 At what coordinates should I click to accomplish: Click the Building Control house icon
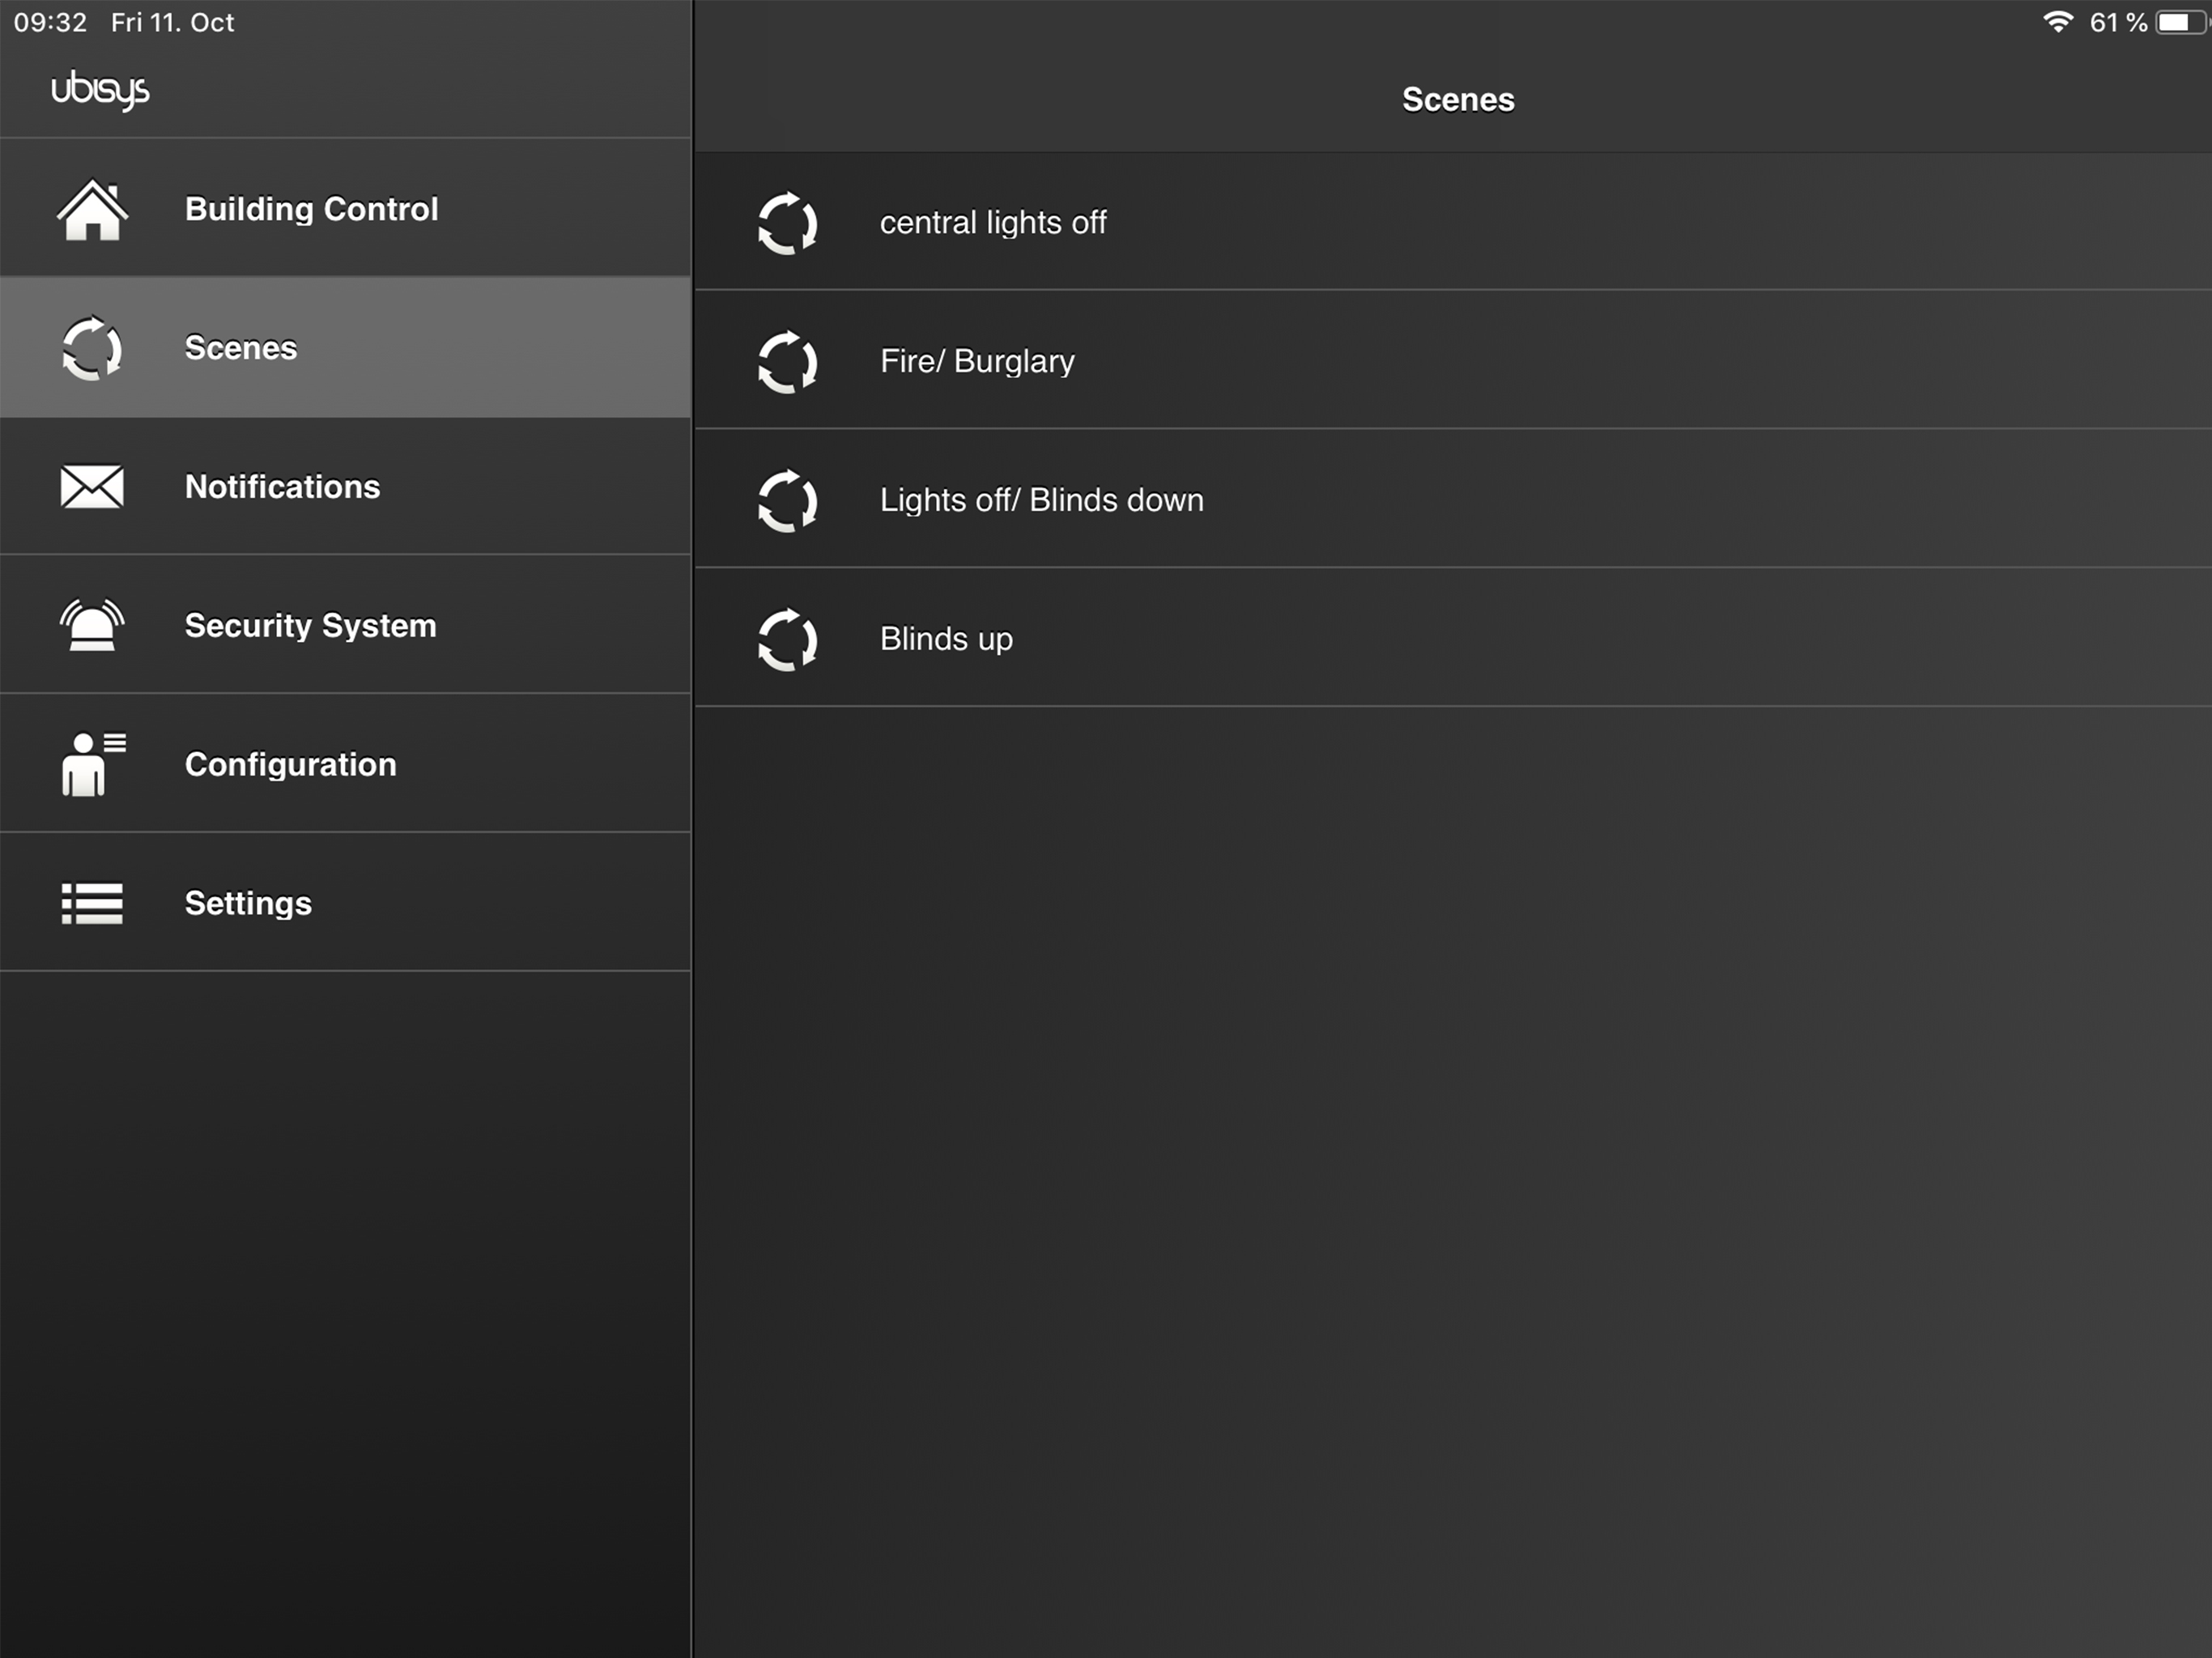click(92, 210)
